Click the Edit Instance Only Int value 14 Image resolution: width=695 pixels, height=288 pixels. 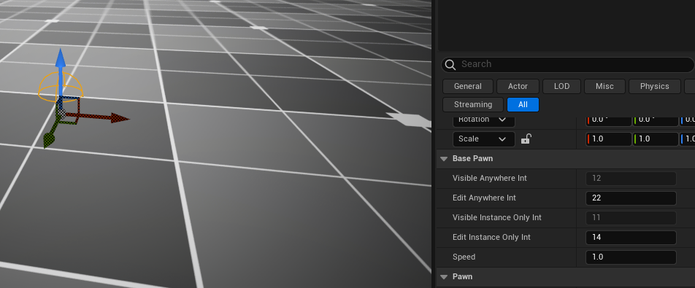[x=631, y=238]
